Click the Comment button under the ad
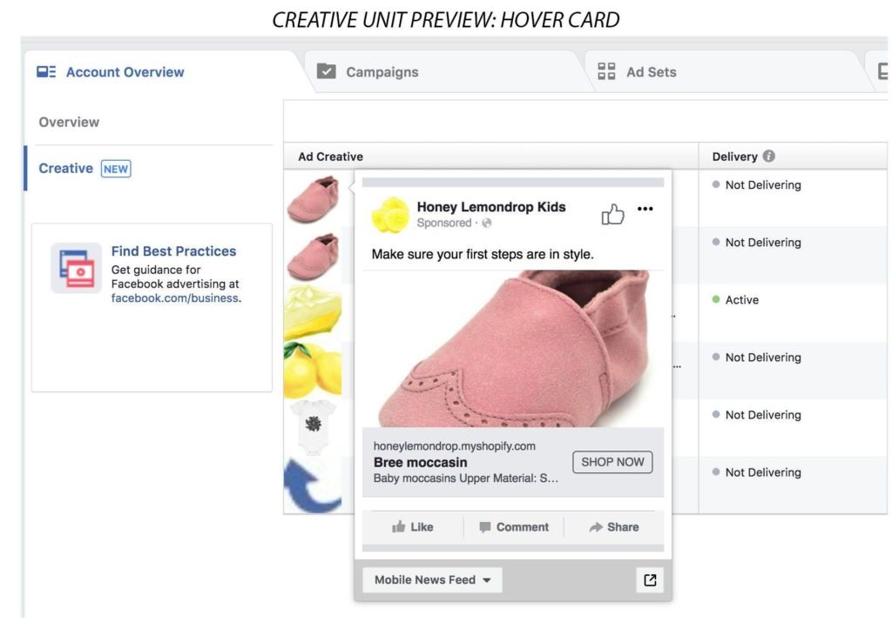 click(514, 526)
